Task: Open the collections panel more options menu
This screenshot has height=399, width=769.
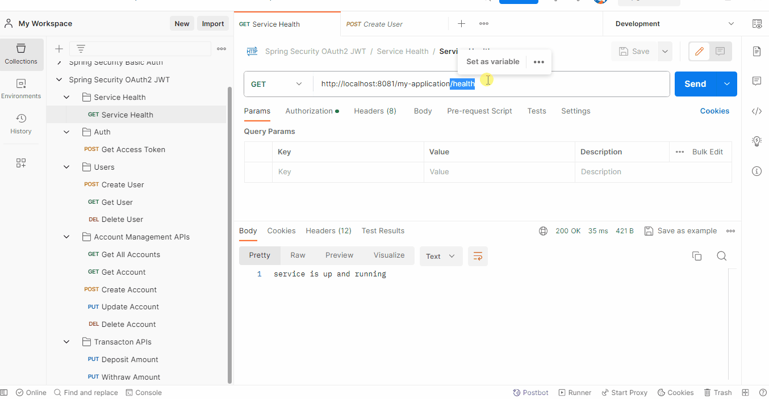Action: pyautogui.click(x=221, y=49)
